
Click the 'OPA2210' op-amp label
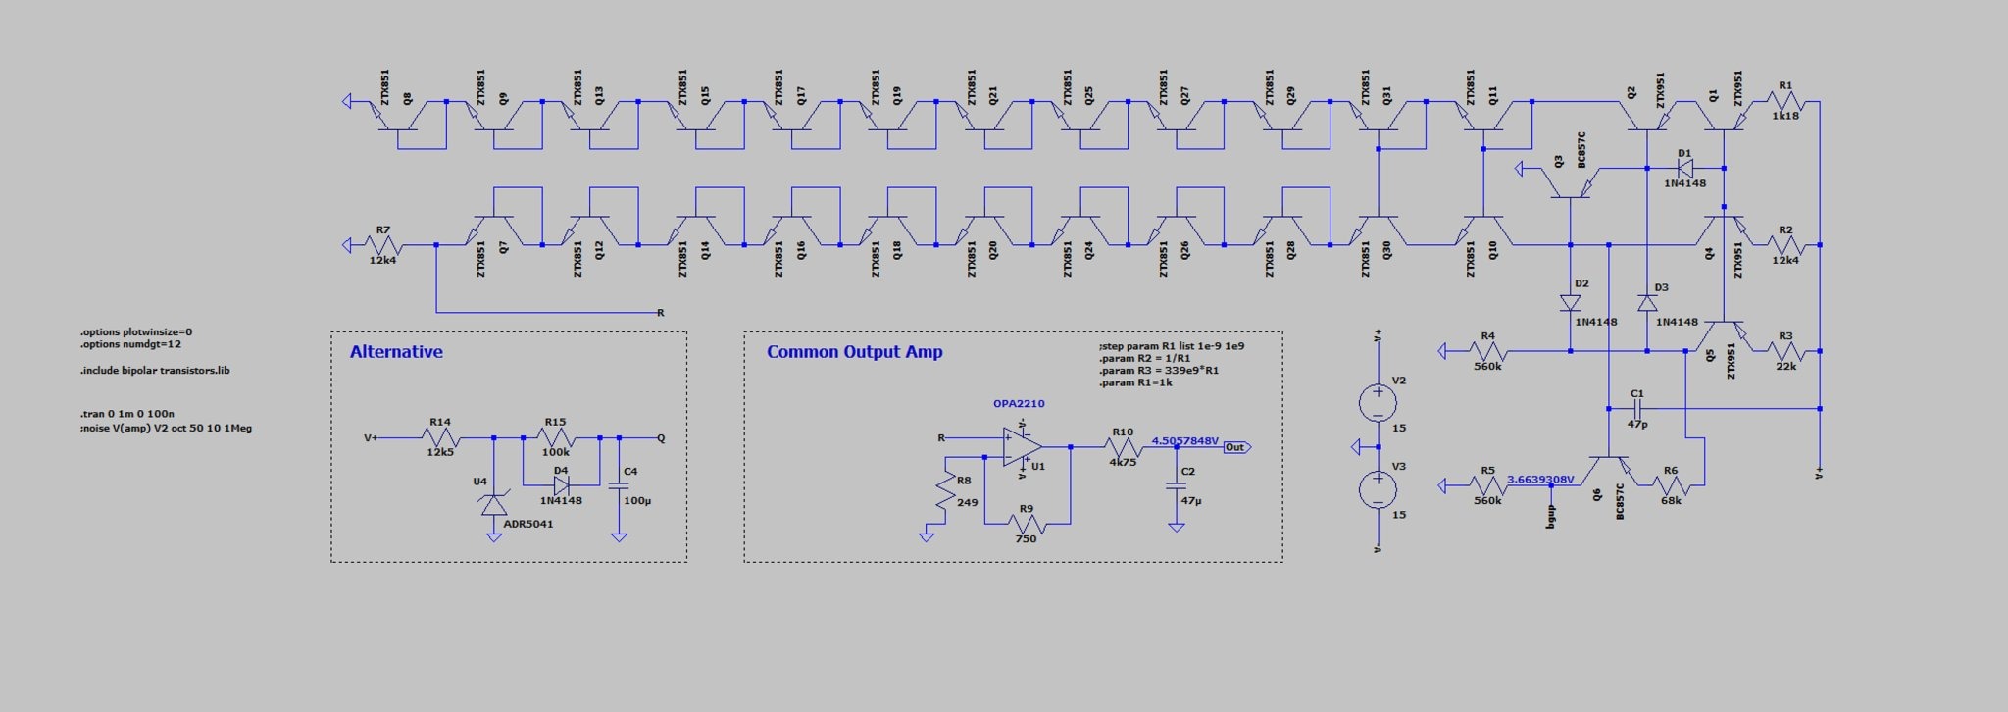point(1019,403)
